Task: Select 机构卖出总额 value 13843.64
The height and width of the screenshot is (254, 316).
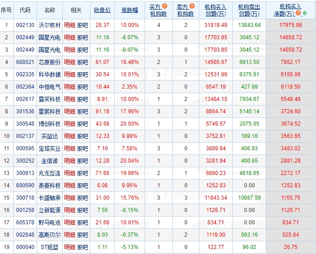Action: (x=249, y=25)
